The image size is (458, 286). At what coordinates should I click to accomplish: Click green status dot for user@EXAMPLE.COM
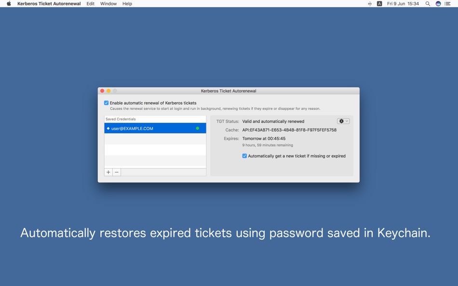198,128
